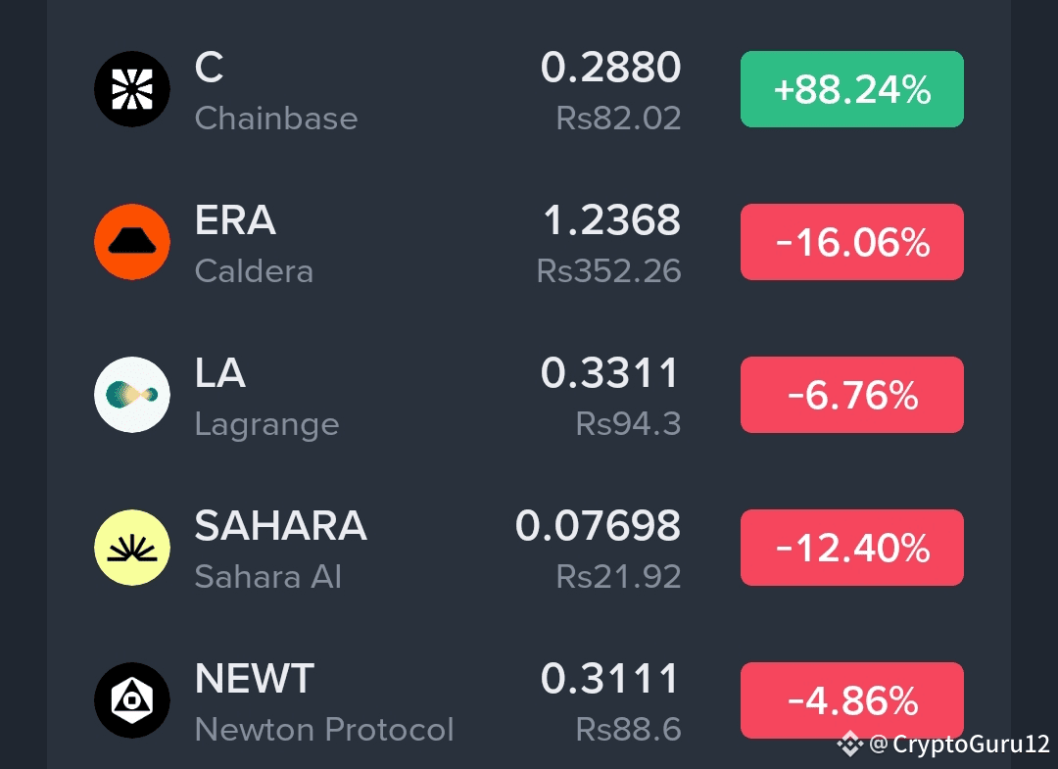Switch the -6.76% percentage badge display

(x=852, y=395)
